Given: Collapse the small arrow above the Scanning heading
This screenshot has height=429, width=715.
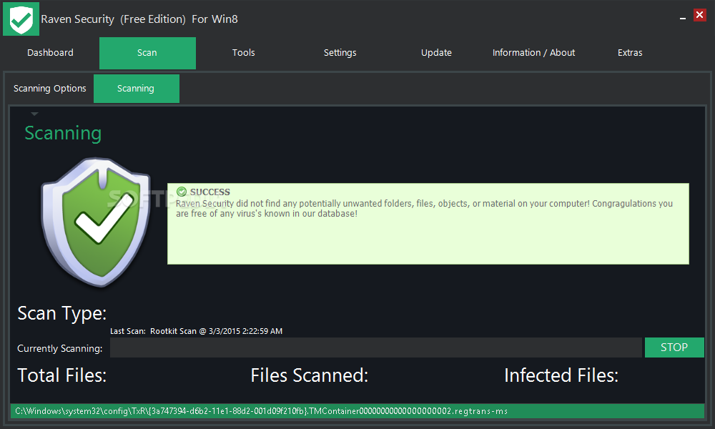Looking at the screenshot, I should 34,114.
